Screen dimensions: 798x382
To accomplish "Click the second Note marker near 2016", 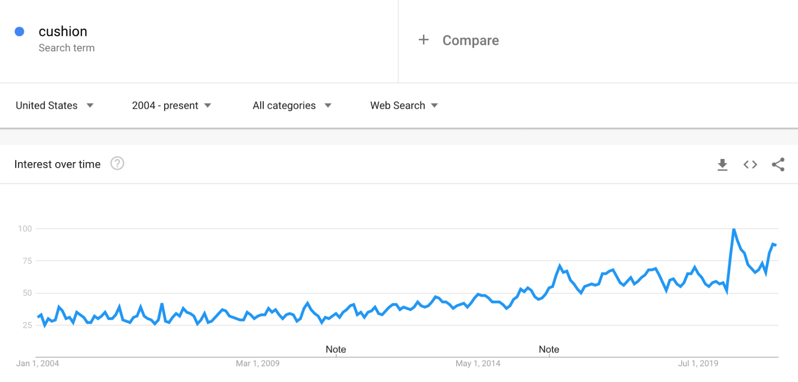I will point(549,349).
